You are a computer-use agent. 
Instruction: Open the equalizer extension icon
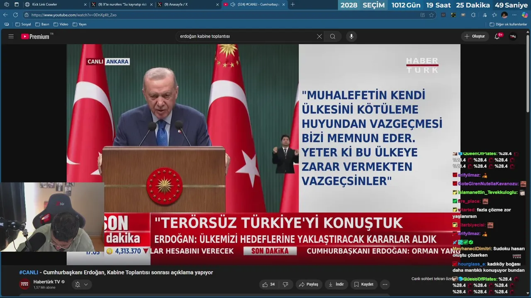point(443,15)
